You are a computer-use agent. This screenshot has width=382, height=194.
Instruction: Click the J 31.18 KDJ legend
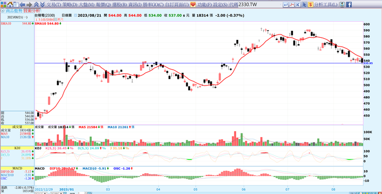[119, 148]
